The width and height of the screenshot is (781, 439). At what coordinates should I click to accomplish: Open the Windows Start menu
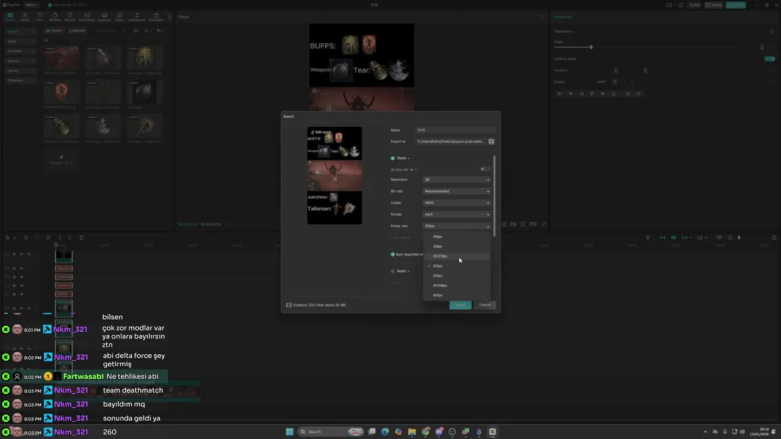[x=290, y=432]
